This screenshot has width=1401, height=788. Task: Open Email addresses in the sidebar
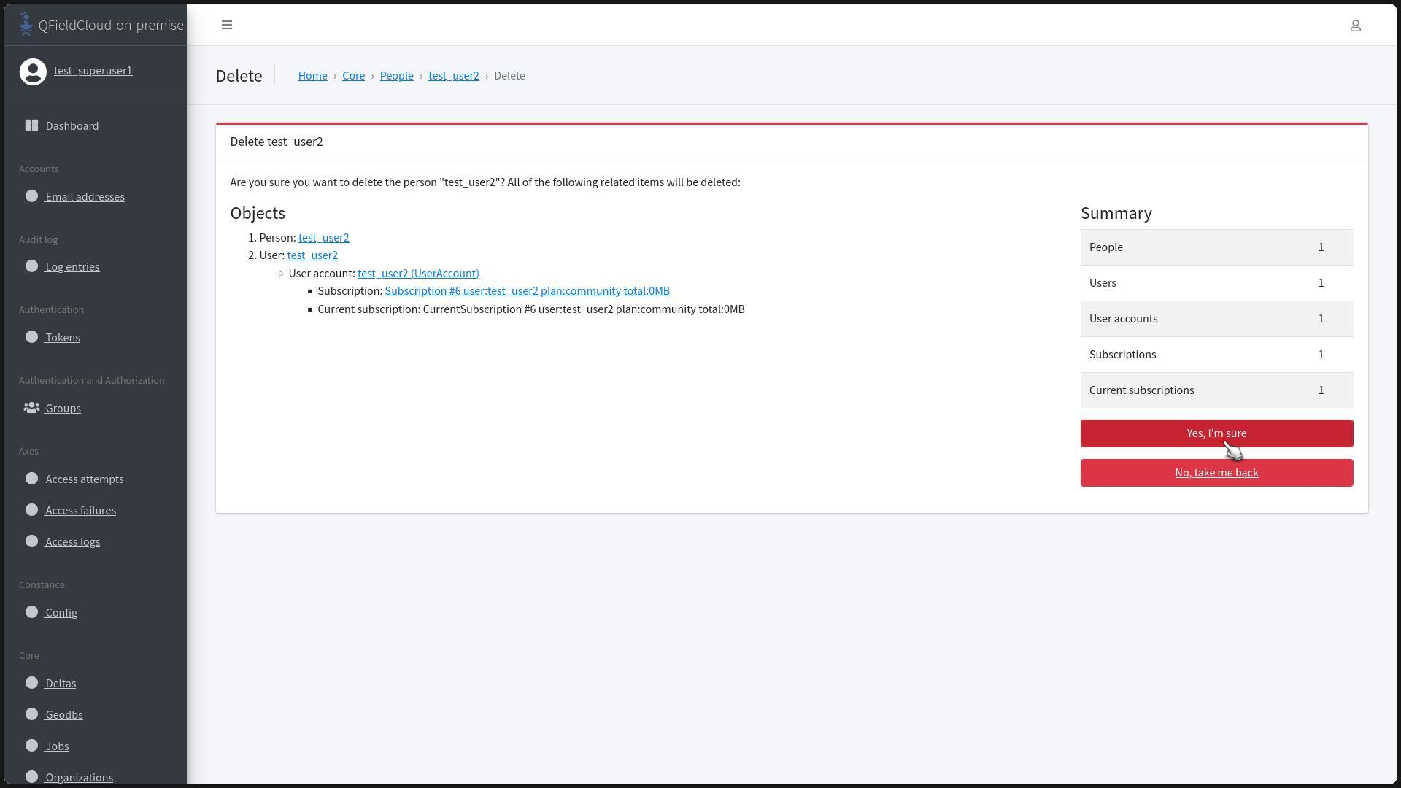(x=85, y=196)
